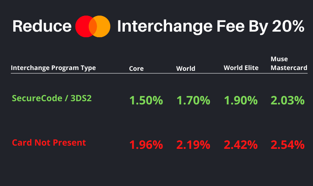Image resolution: width=313 pixels, height=186 pixels.
Task: Click the Mastercard logo circles
Action: click(x=93, y=26)
